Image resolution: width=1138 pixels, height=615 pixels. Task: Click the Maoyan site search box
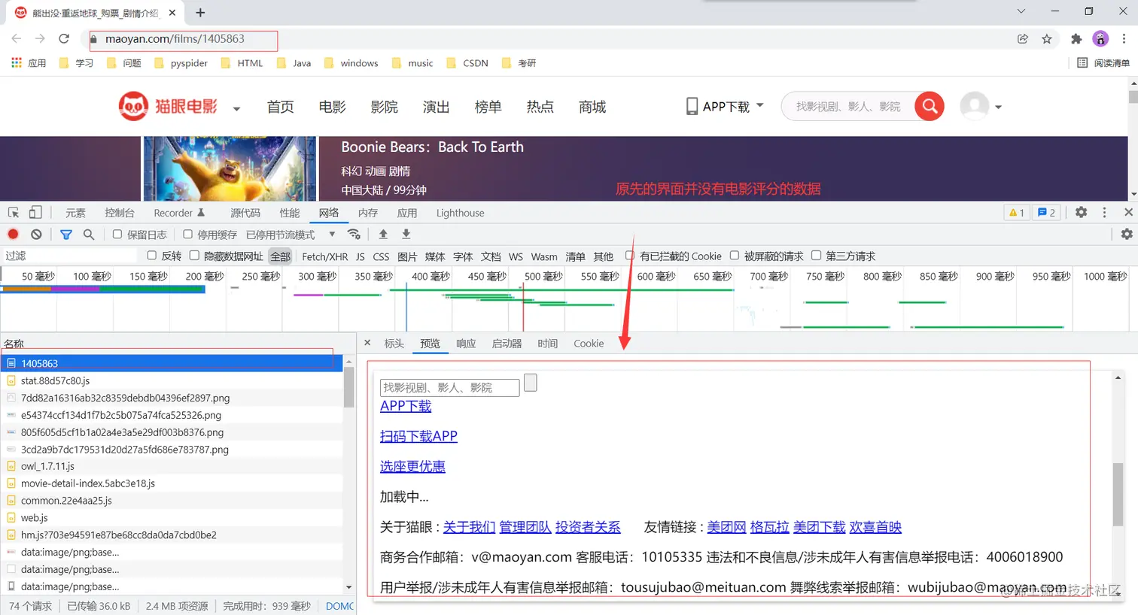pyautogui.click(x=848, y=106)
